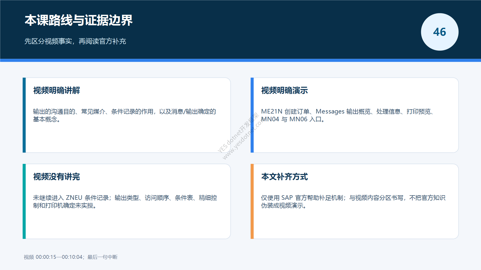
Task: Click body text starting 输出的沟通目的
Action: coord(125,115)
